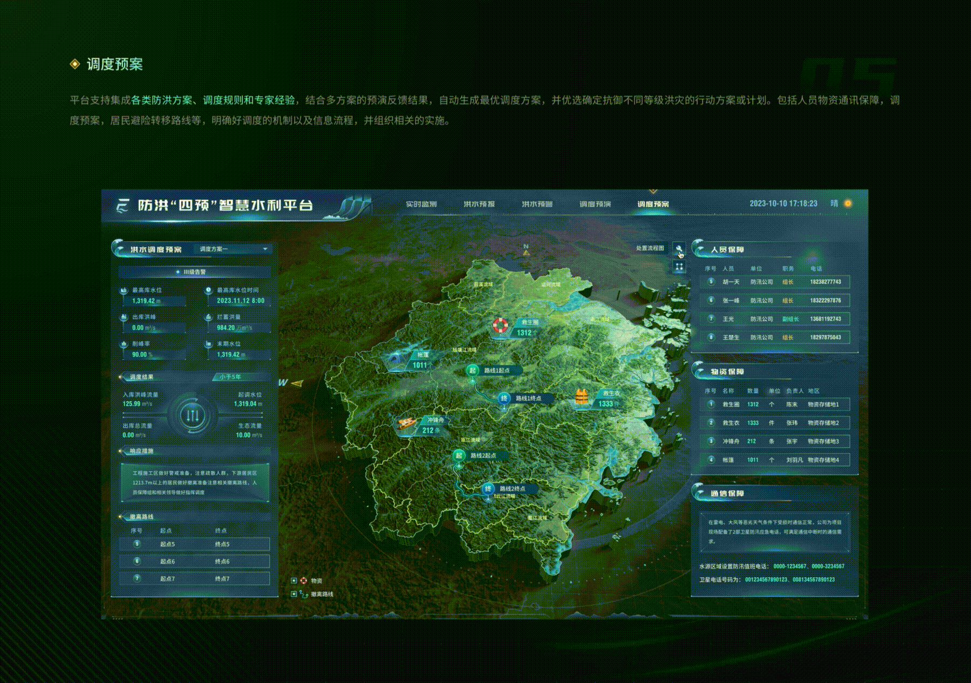971x683 pixels.
Task: Click 物资存储地2 in the 救生衣 row
Action: pos(823,423)
